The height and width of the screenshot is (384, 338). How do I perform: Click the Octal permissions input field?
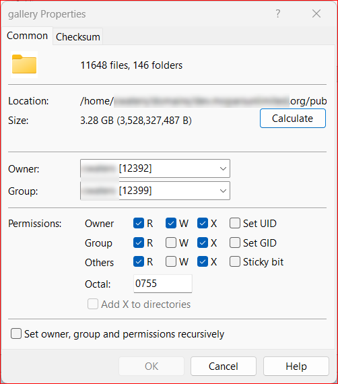coord(163,284)
